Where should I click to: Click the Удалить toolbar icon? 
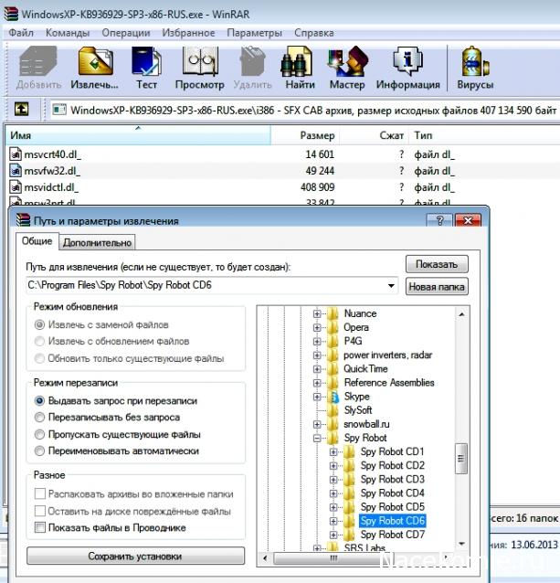[x=252, y=61]
